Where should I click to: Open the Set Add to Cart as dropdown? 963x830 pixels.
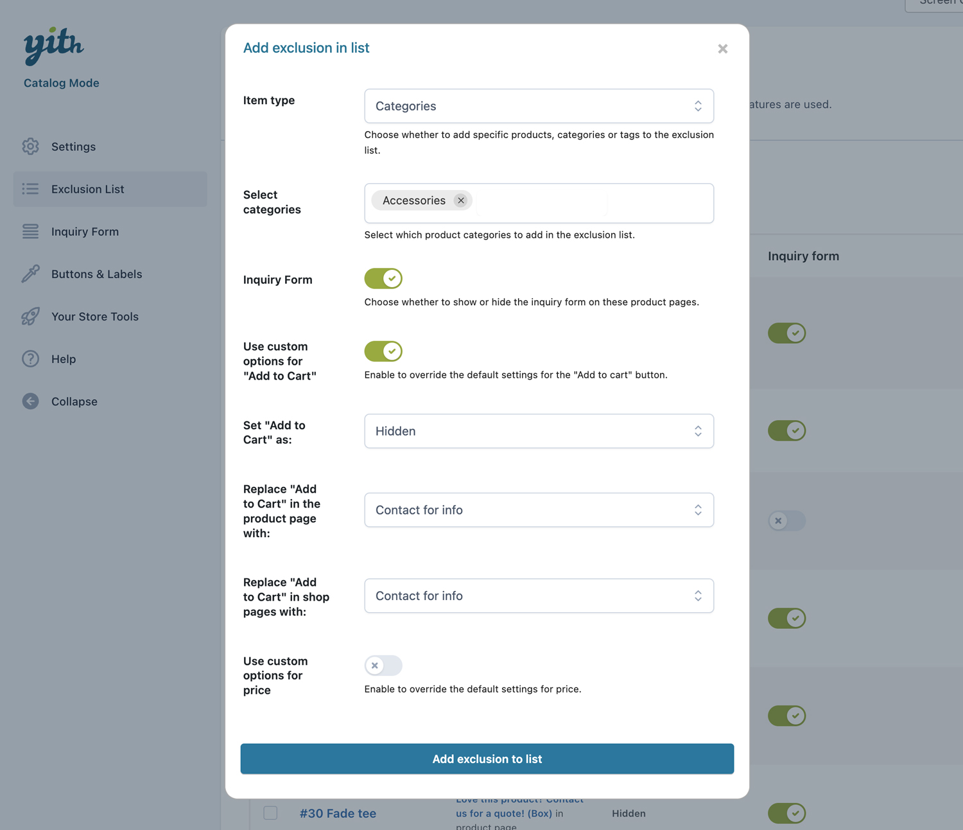539,431
